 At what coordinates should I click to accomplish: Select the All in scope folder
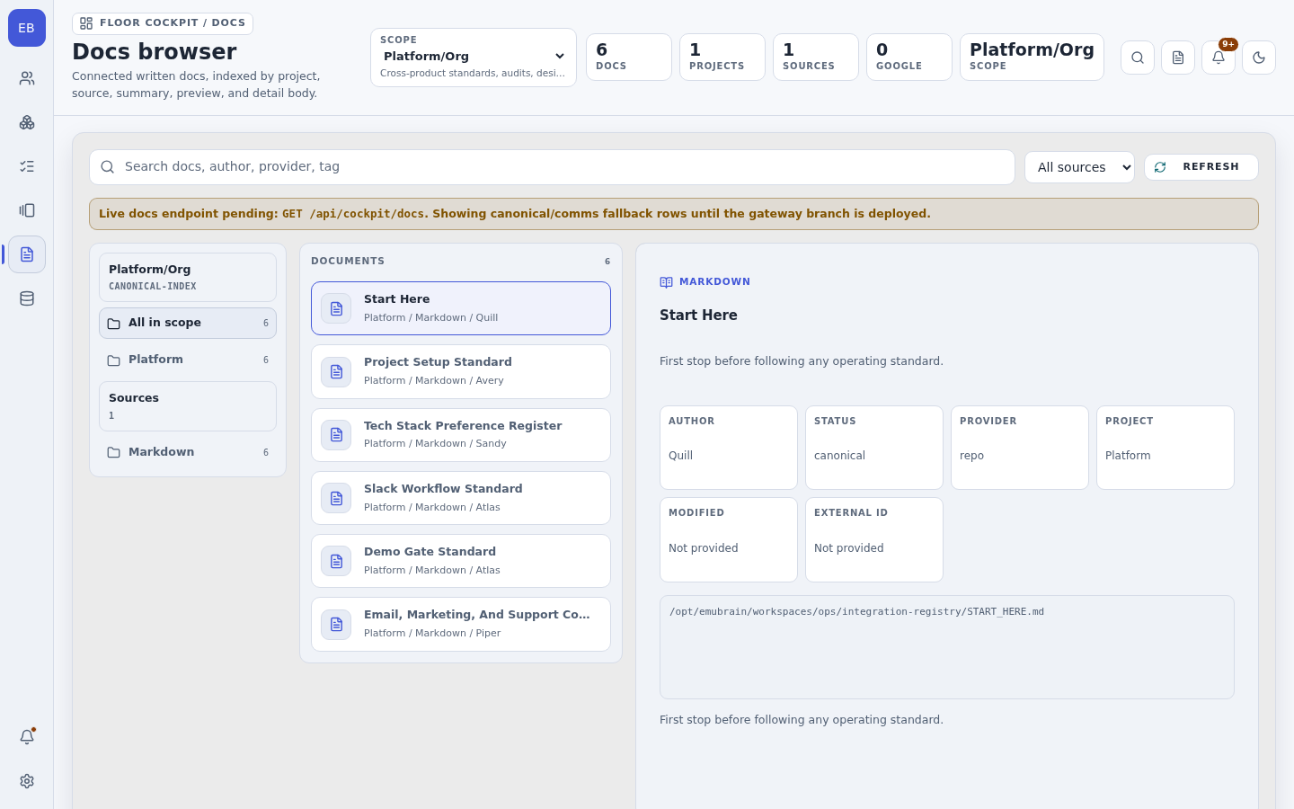tap(188, 324)
